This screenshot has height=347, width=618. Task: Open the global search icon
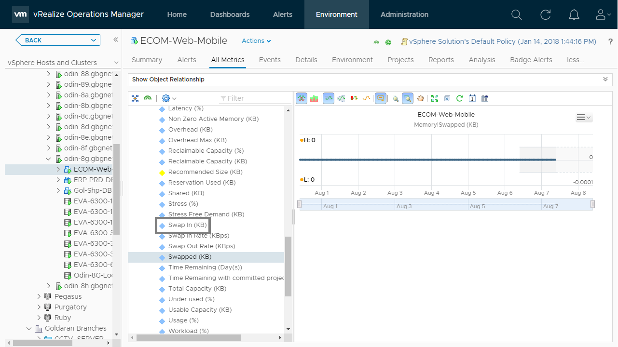click(x=516, y=14)
